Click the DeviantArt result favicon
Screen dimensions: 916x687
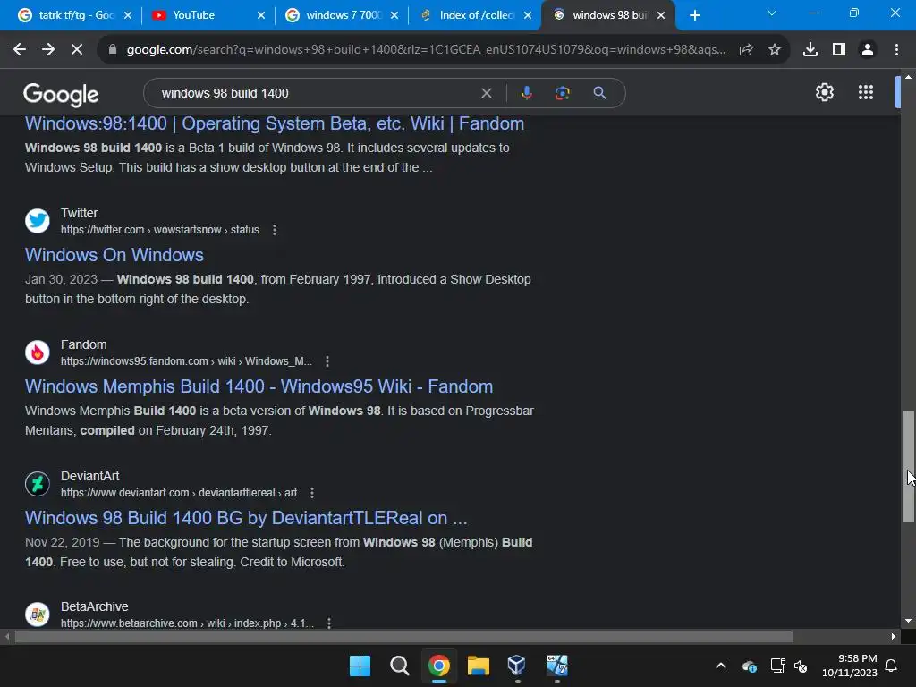click(38, 484)
